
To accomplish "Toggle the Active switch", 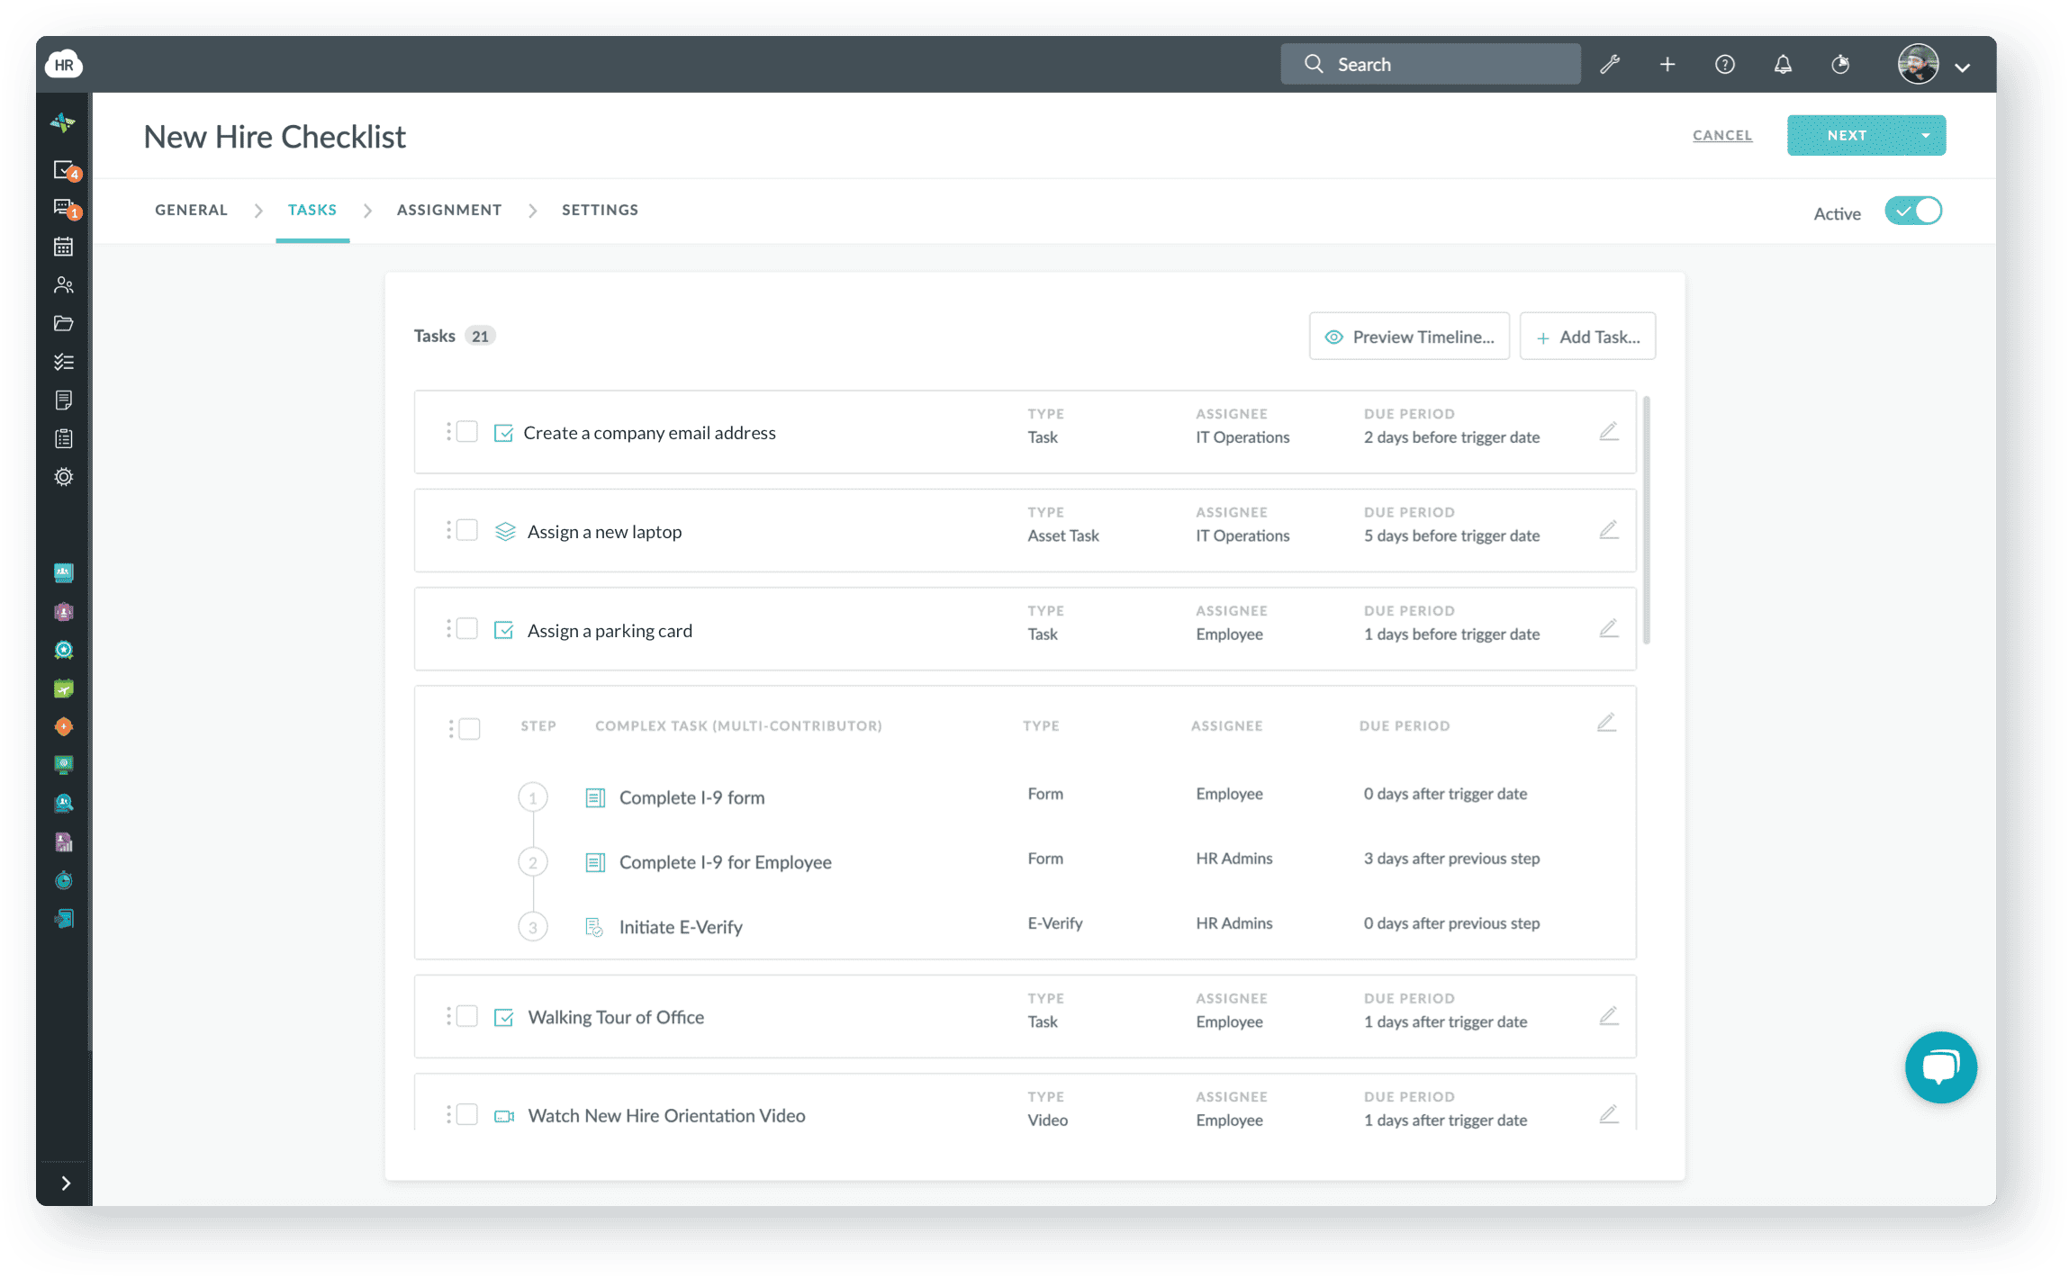I will pos(1913,211).
